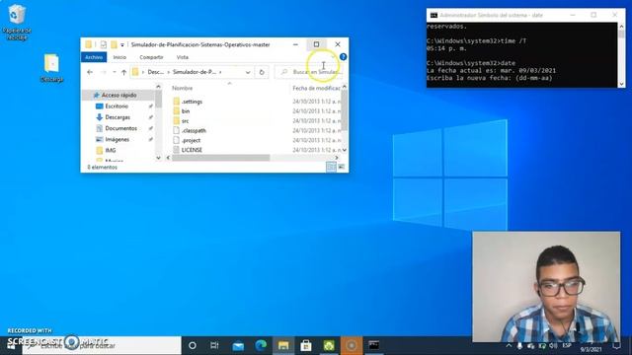Open the Papelera de reciclaje desktop icon
The height and width of the screenshot is (355, 632).
tap(17, 22)
